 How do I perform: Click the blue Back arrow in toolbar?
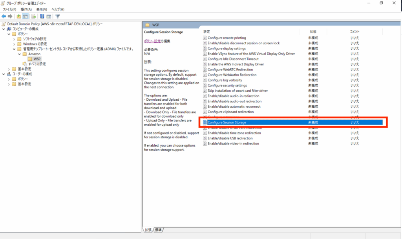pyautogui.click(x=4, y=16)
